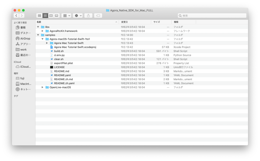
Task: Select the README.yaml file icon
Action: [x=51, y=75]
